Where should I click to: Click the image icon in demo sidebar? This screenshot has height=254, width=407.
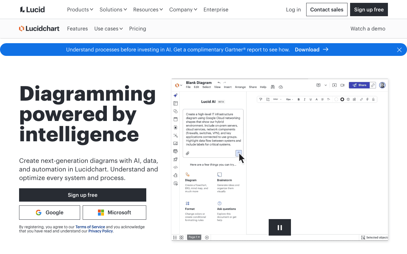coord(175,143)
